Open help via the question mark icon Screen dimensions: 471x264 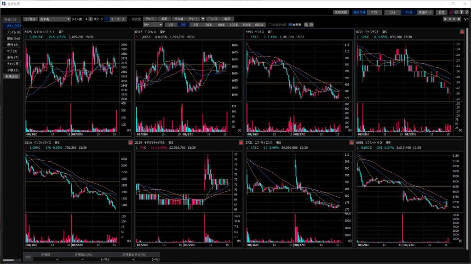point(466,12)
